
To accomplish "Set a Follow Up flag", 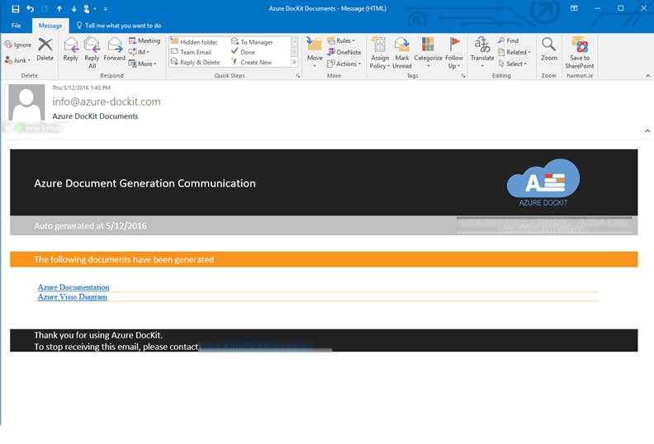I will [454, 53].
